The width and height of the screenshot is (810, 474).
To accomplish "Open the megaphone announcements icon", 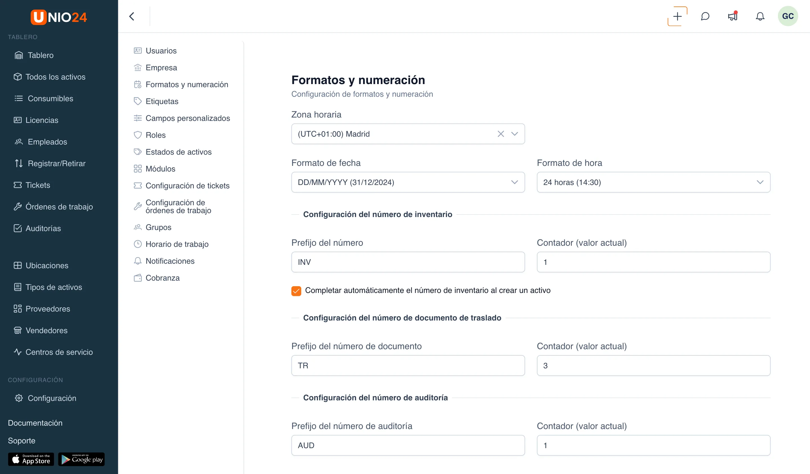I will [733, 16].
